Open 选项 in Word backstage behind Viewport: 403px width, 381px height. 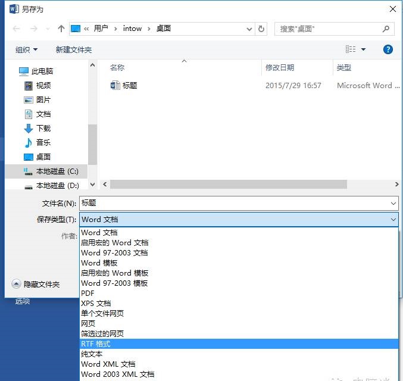point(23,301)
